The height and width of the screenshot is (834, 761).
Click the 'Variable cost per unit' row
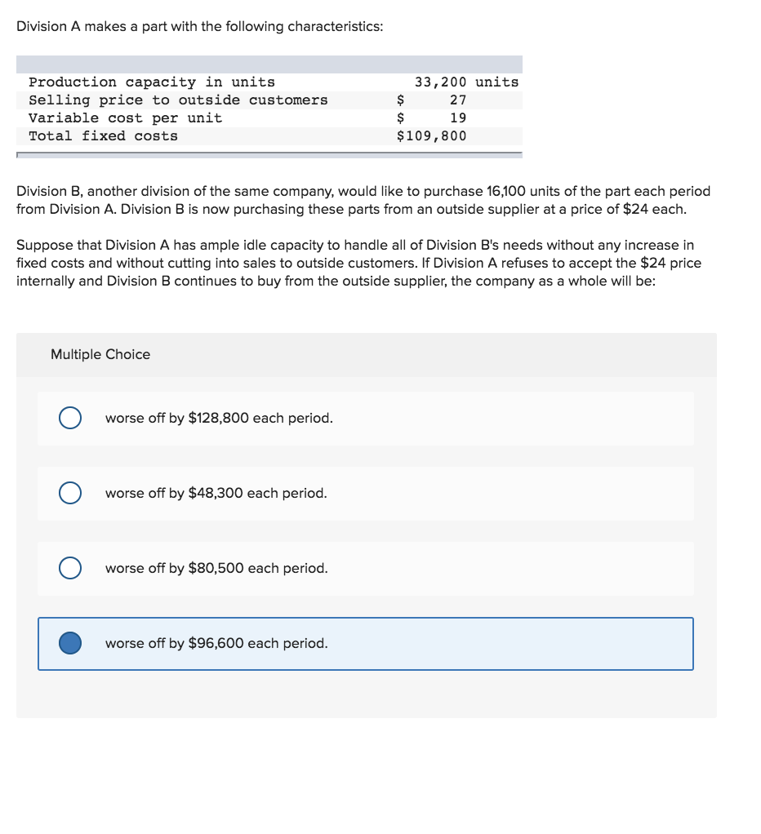[x=125, y=118]
